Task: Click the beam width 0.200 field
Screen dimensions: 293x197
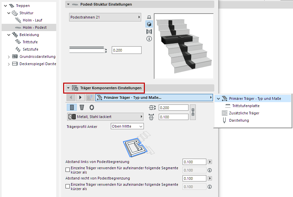Action: [173, 107]
